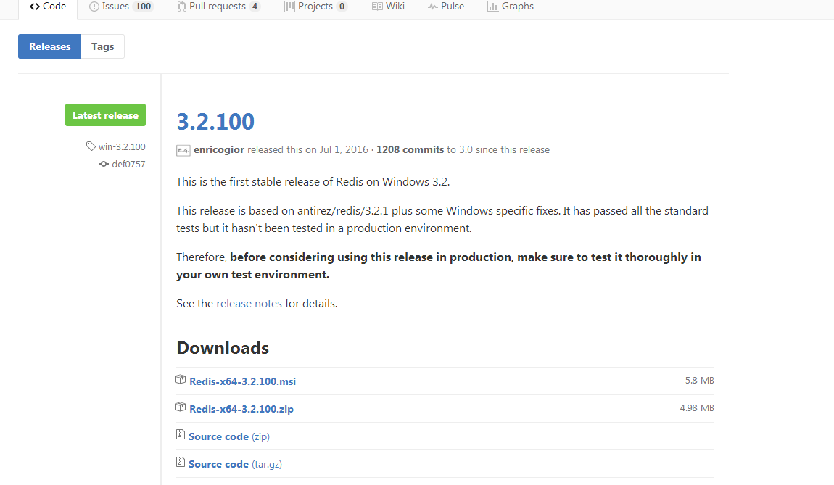Switch to Pull requests tab
Viewport: 834px width, 485px height.
click(218, 7)
